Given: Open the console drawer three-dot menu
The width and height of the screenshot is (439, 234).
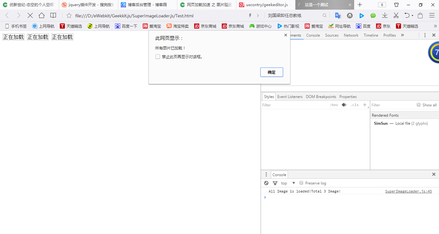Looking at the screenshot, I should pyautogui.click(x=266, y=175).
